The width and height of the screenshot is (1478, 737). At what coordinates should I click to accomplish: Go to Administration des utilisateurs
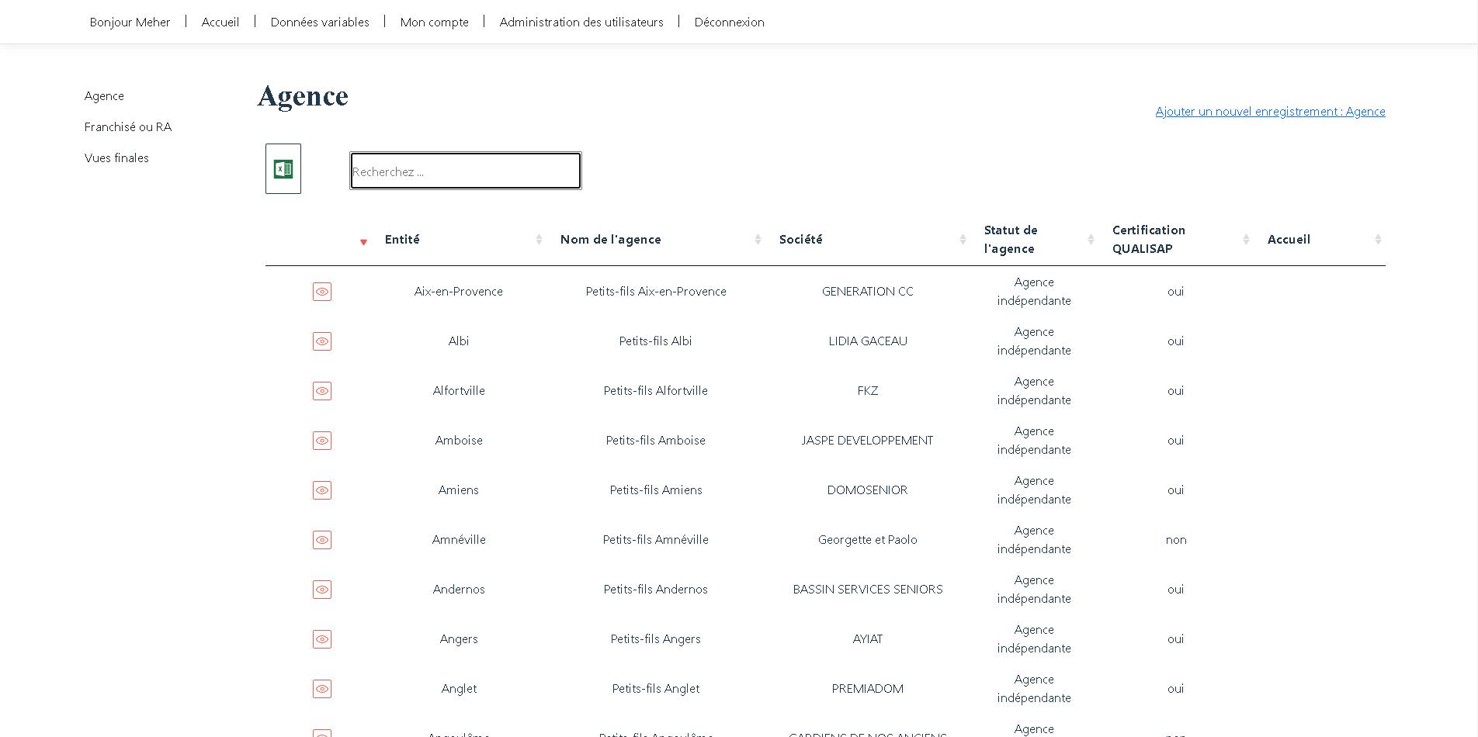click(x=581, y=22)
